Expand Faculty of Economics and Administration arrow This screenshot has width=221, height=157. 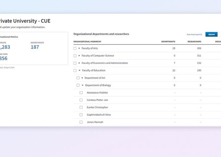click(x=79, y=63)
